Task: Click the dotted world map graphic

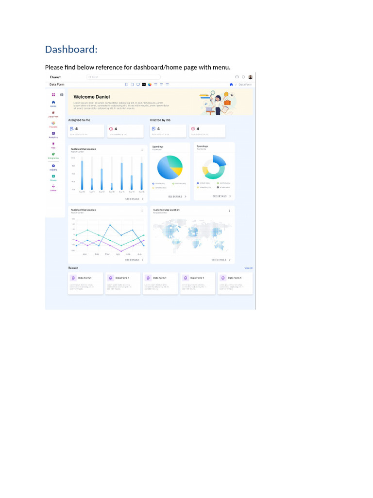Action: click(x=192, y=235)
